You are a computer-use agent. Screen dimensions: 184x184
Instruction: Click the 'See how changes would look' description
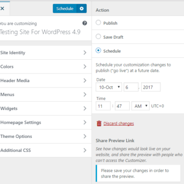(x=139, y=154)
